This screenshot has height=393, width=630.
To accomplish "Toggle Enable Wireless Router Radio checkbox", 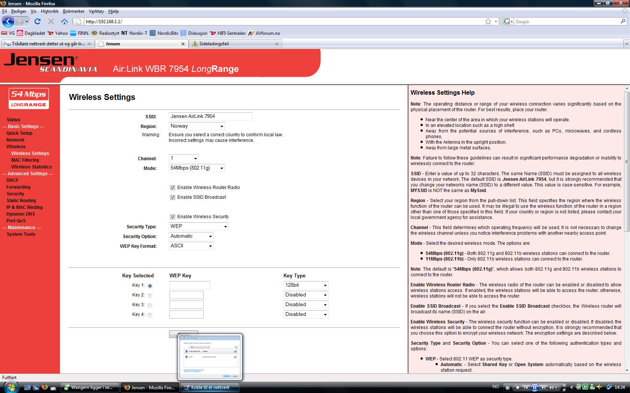I will [172, 188].
